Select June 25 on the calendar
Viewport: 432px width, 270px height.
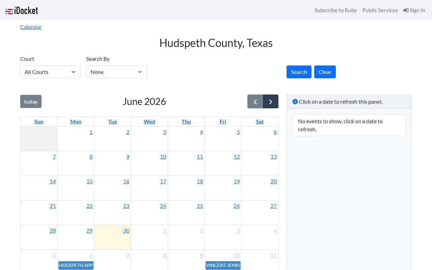pyautogui.click(x=200, y=206)
